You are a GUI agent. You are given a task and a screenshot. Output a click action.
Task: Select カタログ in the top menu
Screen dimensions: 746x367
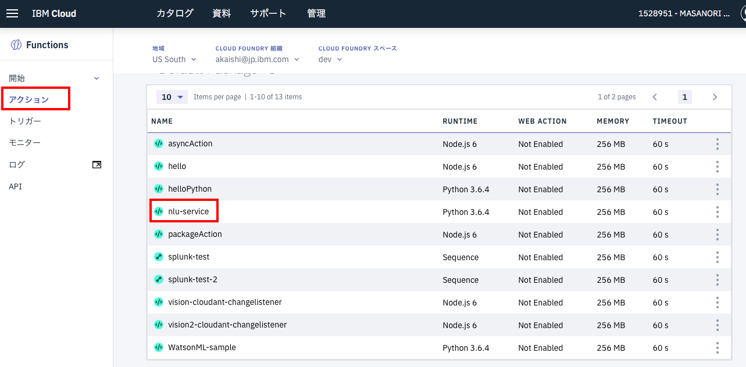(x=174, y=13)
